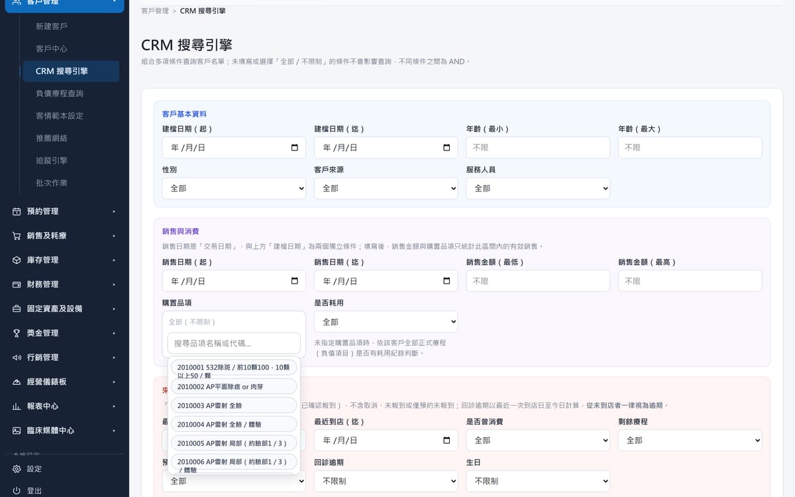Select item 2010005 AP雷射 局部

233,443
